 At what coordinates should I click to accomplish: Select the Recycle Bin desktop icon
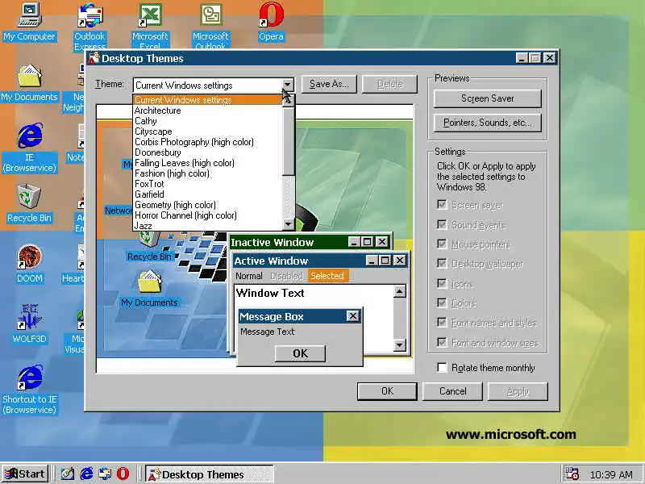[x=29, y=203]
